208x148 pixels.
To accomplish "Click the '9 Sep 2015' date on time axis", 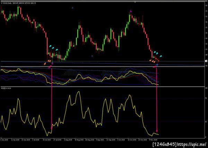I will click(x=100, y=140).
